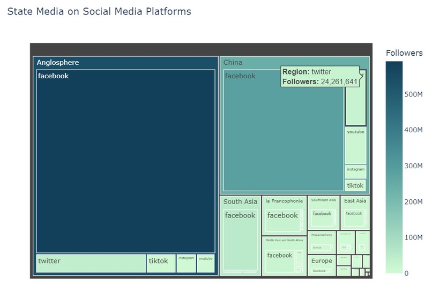Click the South Asia region header
Image resolution: width=432 pixels, height=292 pixels.
[240, 201]
